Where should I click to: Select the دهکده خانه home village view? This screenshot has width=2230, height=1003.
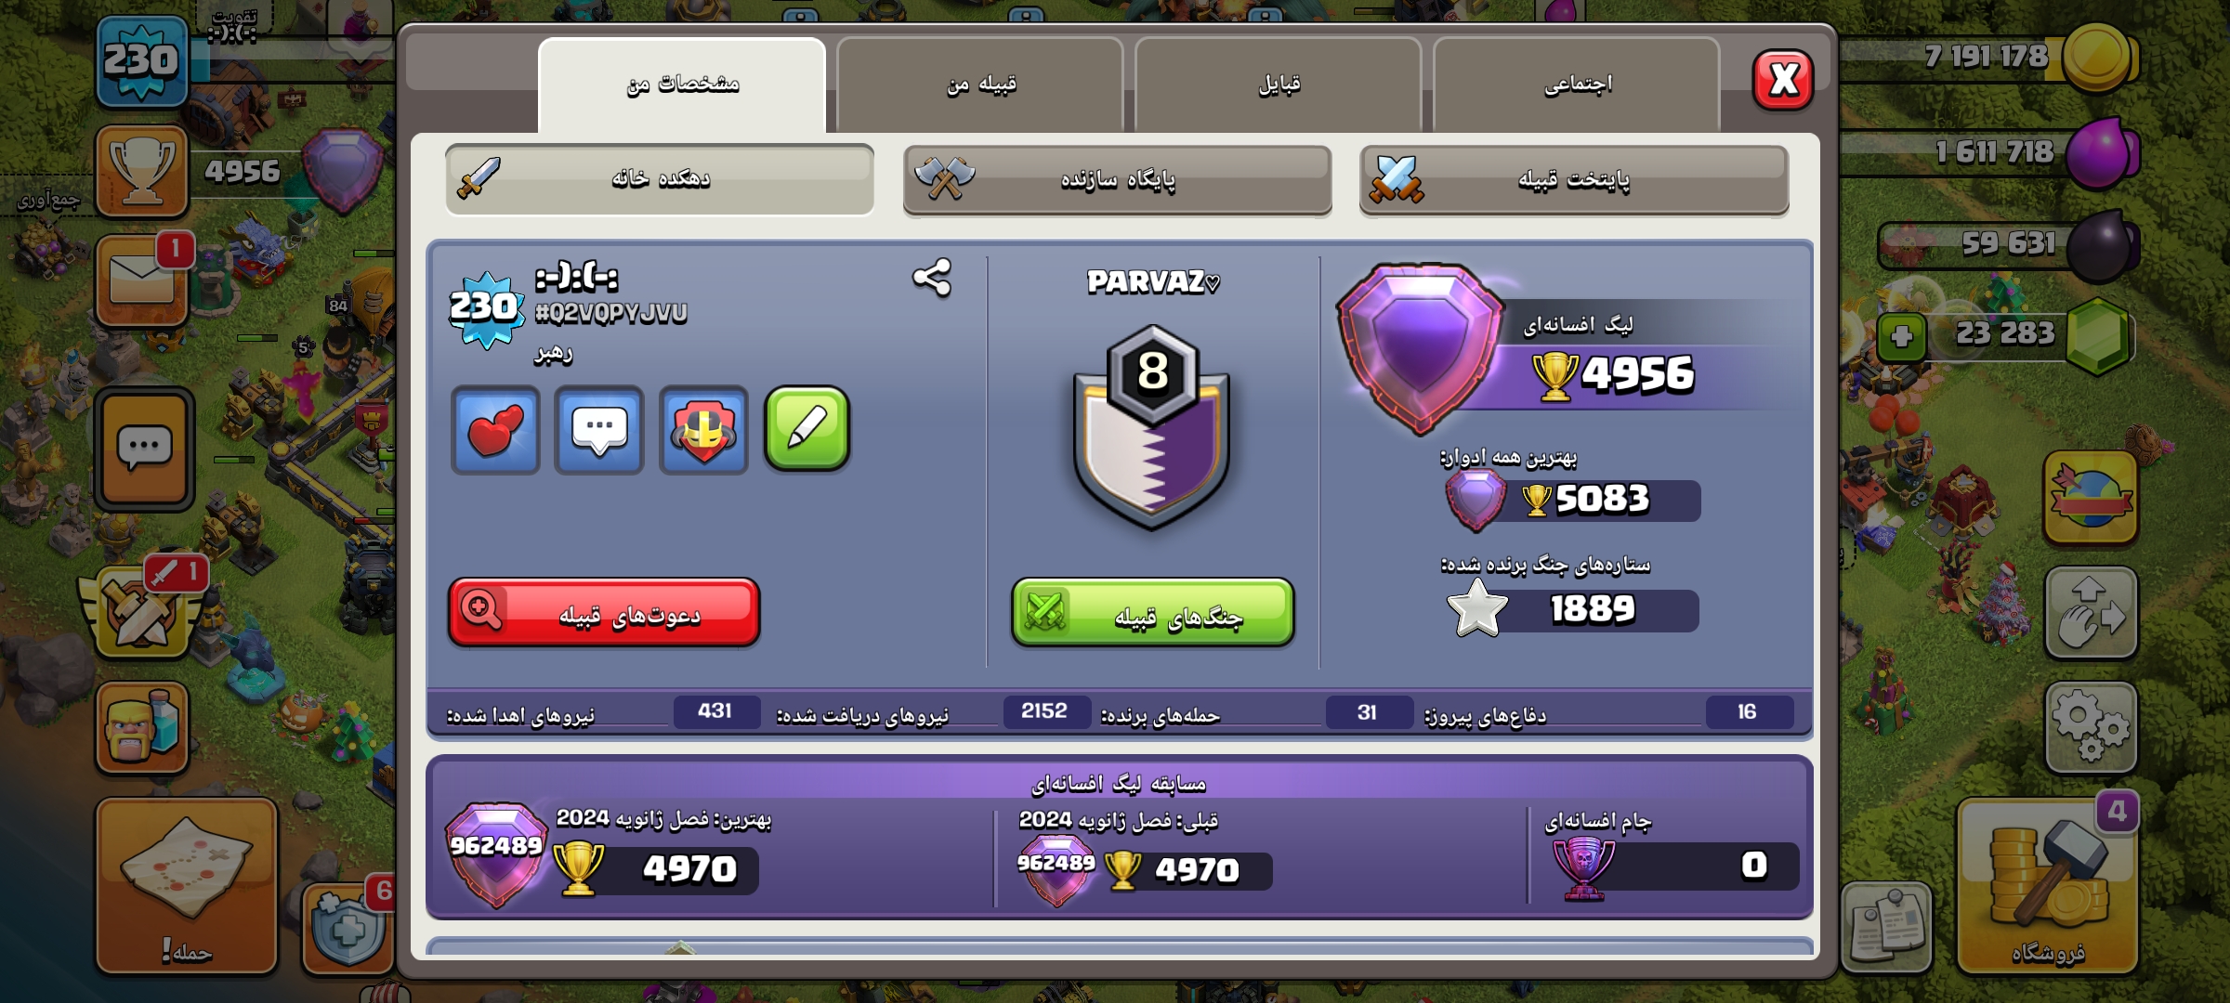[x=660, y=179]
